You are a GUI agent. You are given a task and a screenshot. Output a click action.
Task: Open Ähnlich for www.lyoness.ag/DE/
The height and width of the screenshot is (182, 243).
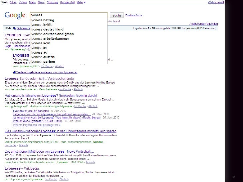tap(59, 66)
